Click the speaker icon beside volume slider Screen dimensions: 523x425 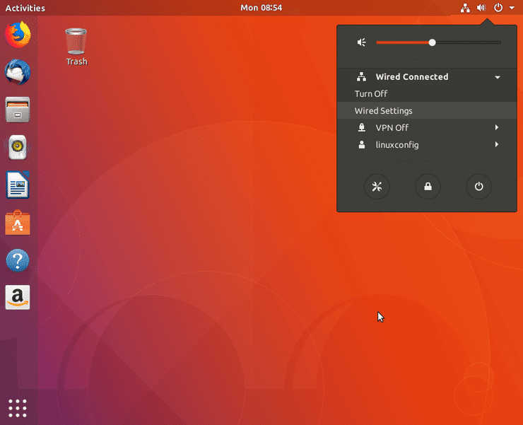click(x=362, y=42)
